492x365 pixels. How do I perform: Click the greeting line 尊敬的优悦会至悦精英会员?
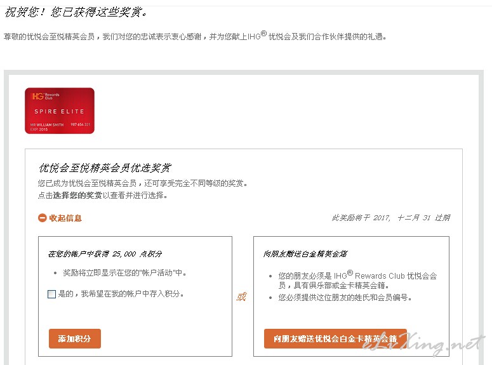[x=195, y=36]
